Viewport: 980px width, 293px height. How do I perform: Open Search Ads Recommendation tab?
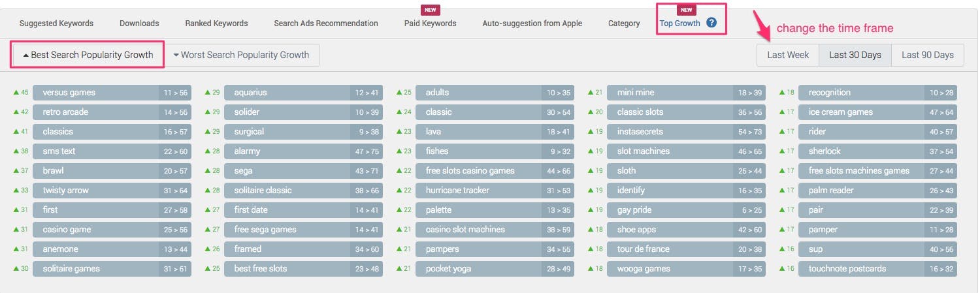click(x=326, y=23)
